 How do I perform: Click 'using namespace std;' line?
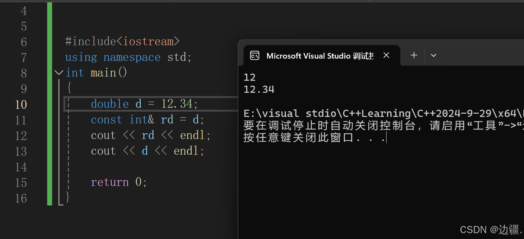point(128,57)
